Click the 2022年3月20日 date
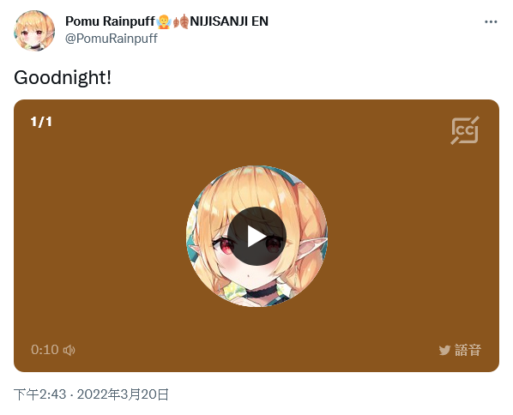513x415 pixels. pyautogui.click(x=123, y=394)
